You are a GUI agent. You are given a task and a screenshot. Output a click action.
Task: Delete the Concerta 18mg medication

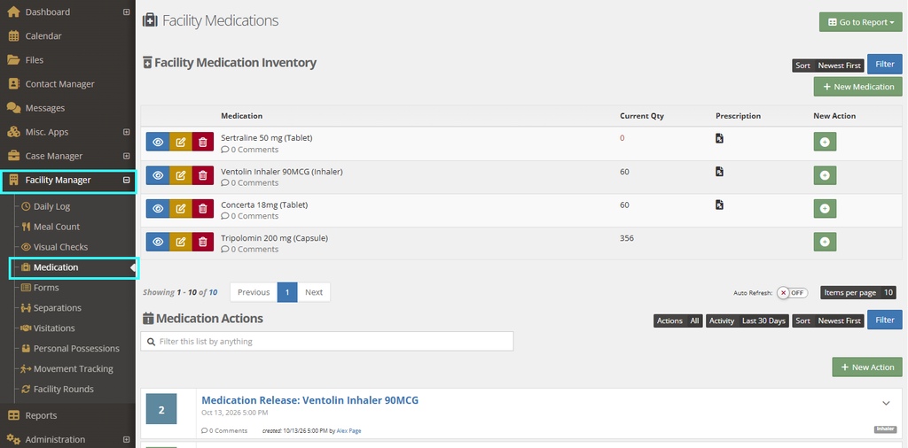pos(203,209)
